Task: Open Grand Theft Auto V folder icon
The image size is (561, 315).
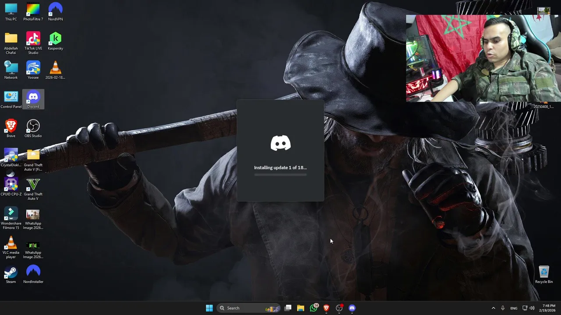Action: (33, 160)
